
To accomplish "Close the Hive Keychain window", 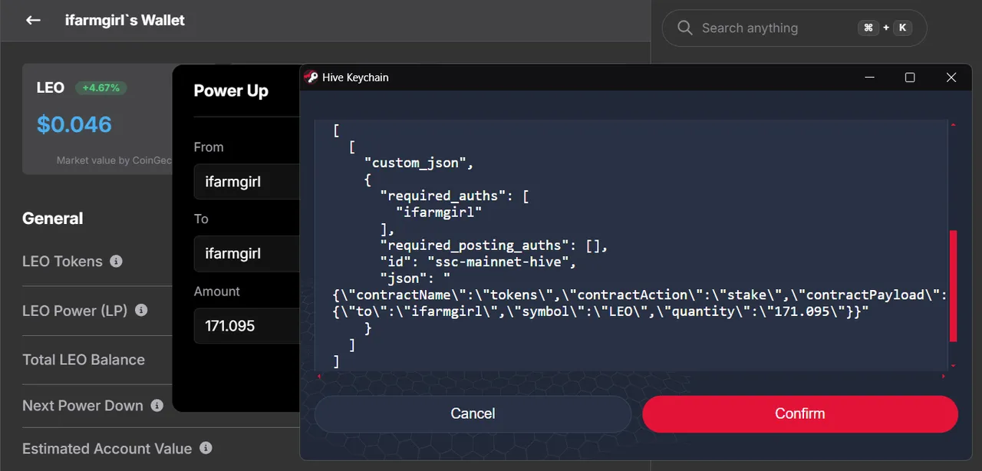I will tap(951, 77).
